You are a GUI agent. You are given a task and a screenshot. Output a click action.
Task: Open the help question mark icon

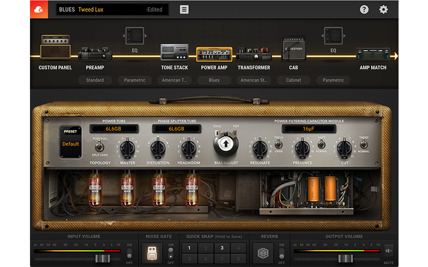click(x=364, y=10)
